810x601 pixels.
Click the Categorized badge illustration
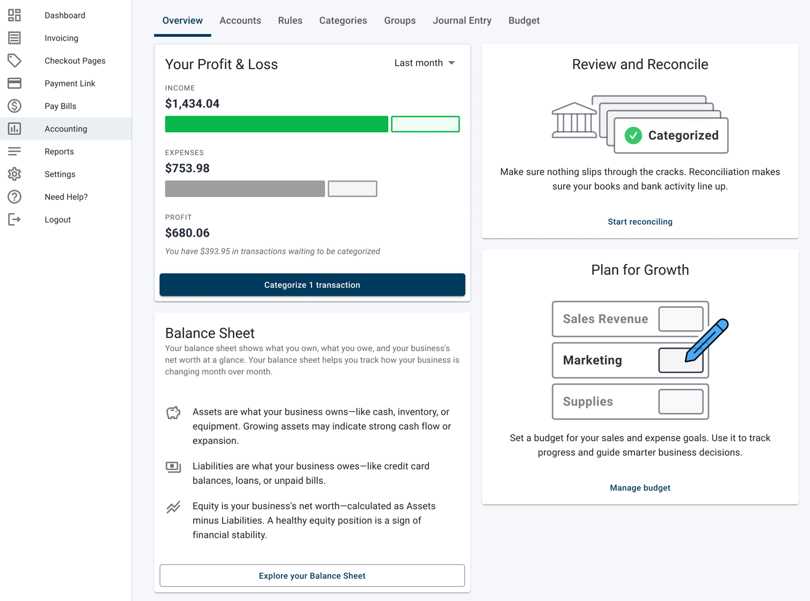point(671,135)
